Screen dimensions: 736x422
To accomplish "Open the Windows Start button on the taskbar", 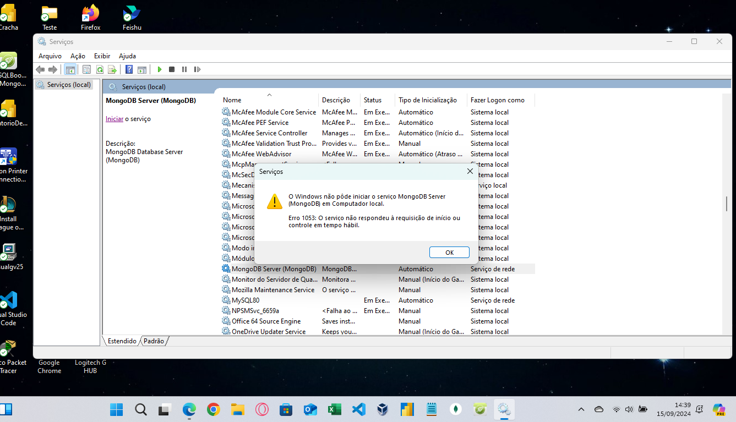I will [x=117, y=409].
